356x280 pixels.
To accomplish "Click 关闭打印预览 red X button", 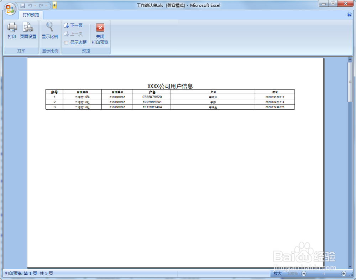I will [x=100, y=33].
